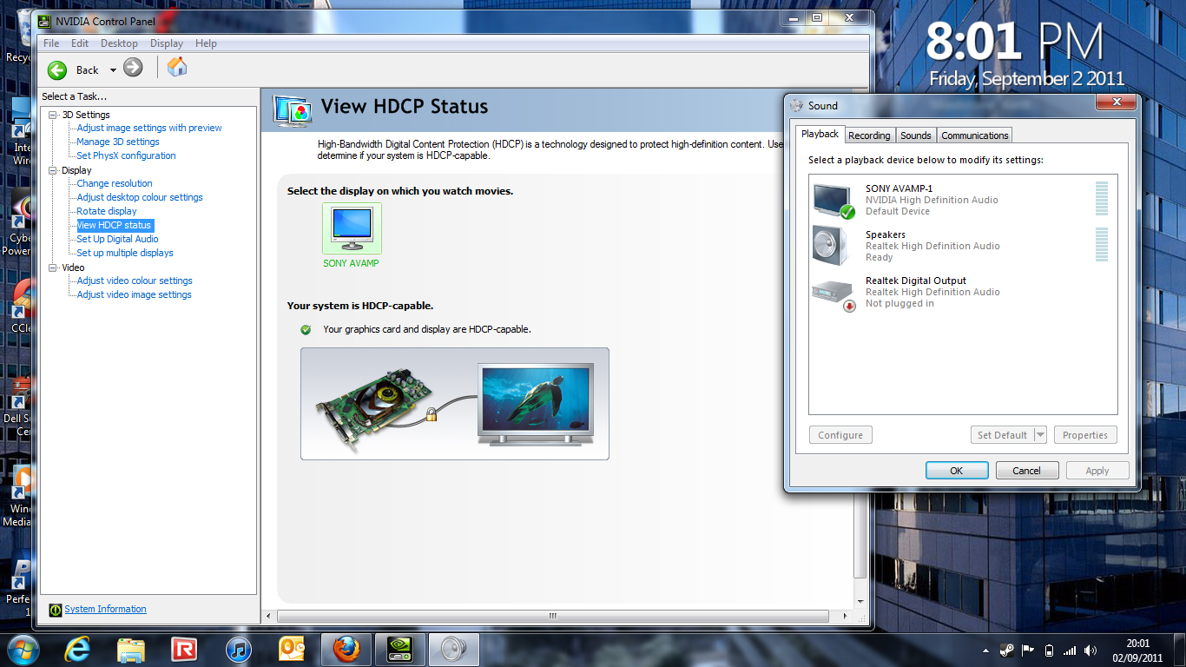Click the SONY AVAMP-1 playback device icon
Image resolution: width=1186 pixels, height=667 pixels.
(x=834, y=200)
